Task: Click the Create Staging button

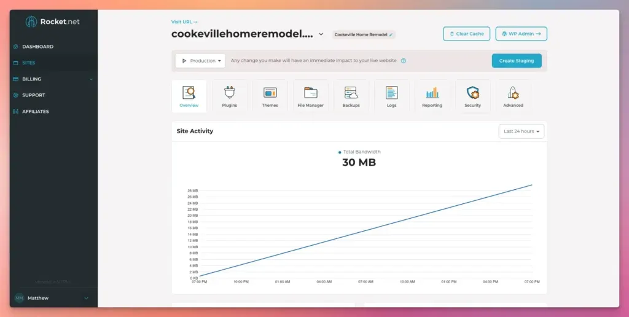Action: (516, 61)
